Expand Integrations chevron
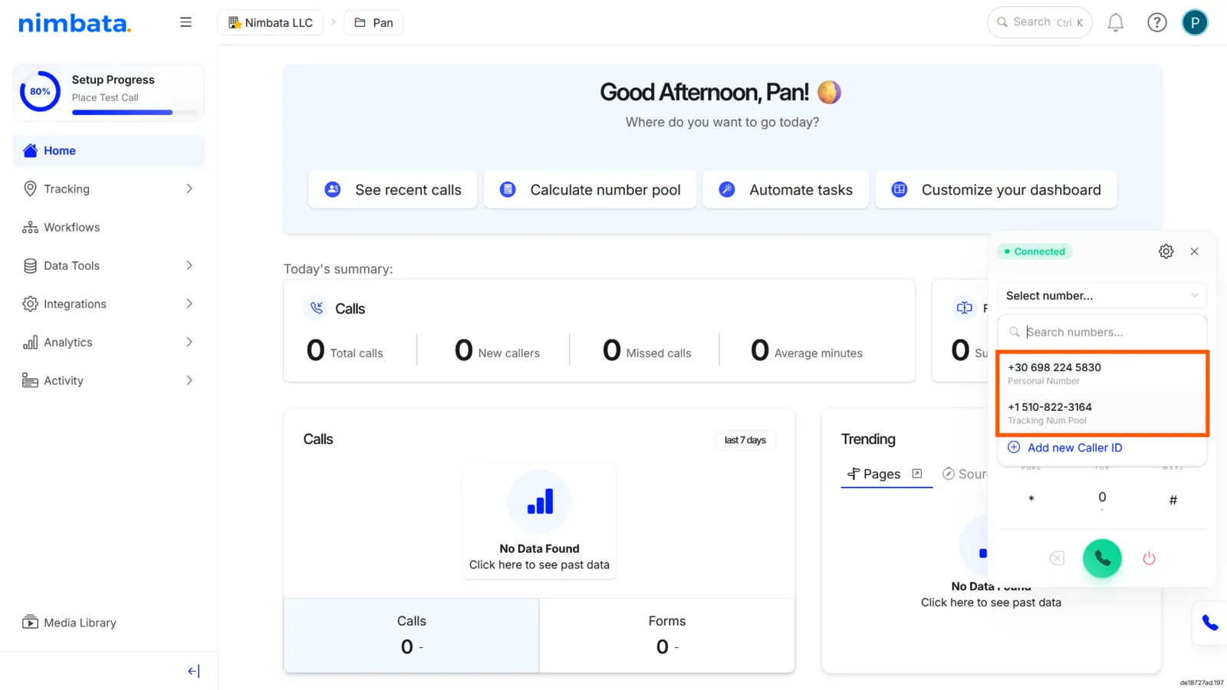Screen dimensions: 1227x690 pyautogui.click(x=189, y=304)
